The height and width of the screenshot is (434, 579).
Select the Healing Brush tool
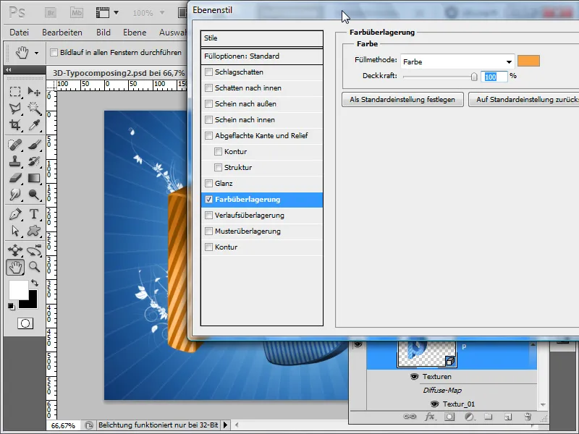(x=15, y=145)
